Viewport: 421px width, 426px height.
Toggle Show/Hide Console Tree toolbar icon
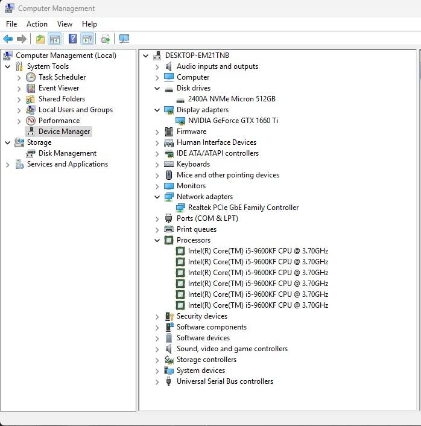pyautogui.click(x=55, y=39)
